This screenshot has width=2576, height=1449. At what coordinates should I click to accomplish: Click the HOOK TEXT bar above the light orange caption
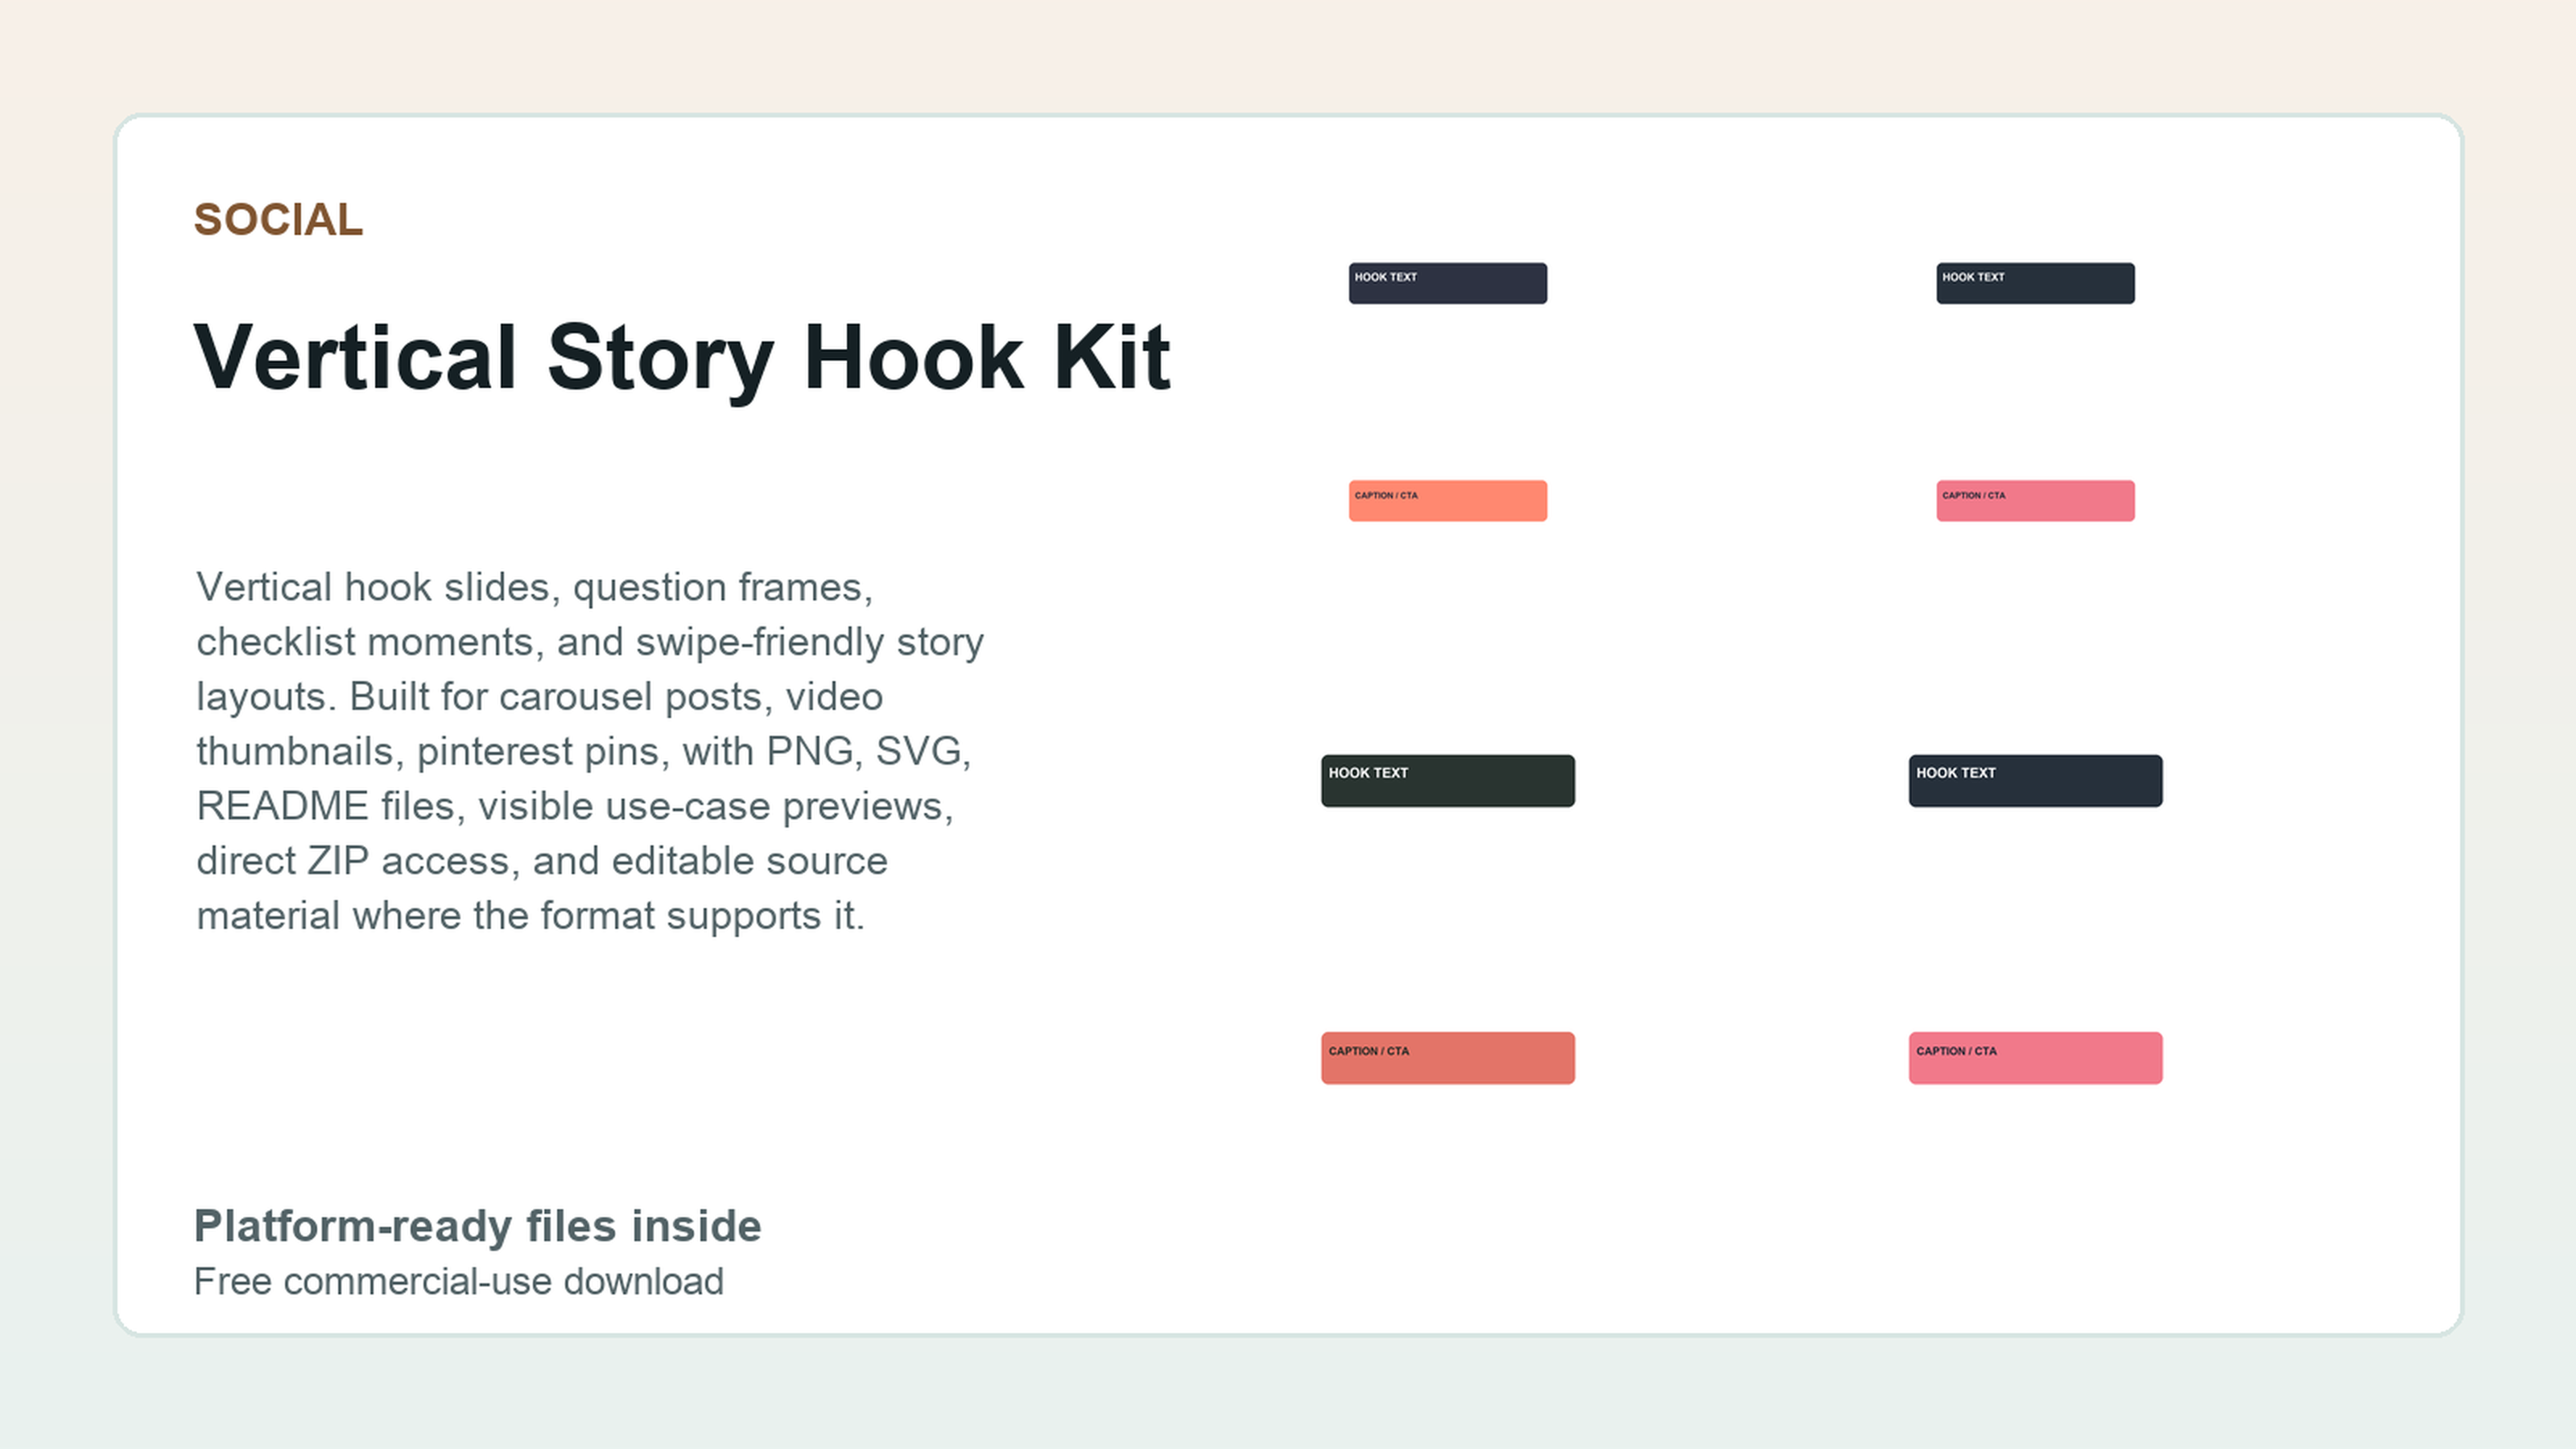click(x=1447, y=283)
